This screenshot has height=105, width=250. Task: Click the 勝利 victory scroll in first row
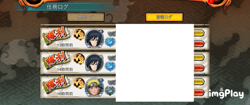(56, 36)
